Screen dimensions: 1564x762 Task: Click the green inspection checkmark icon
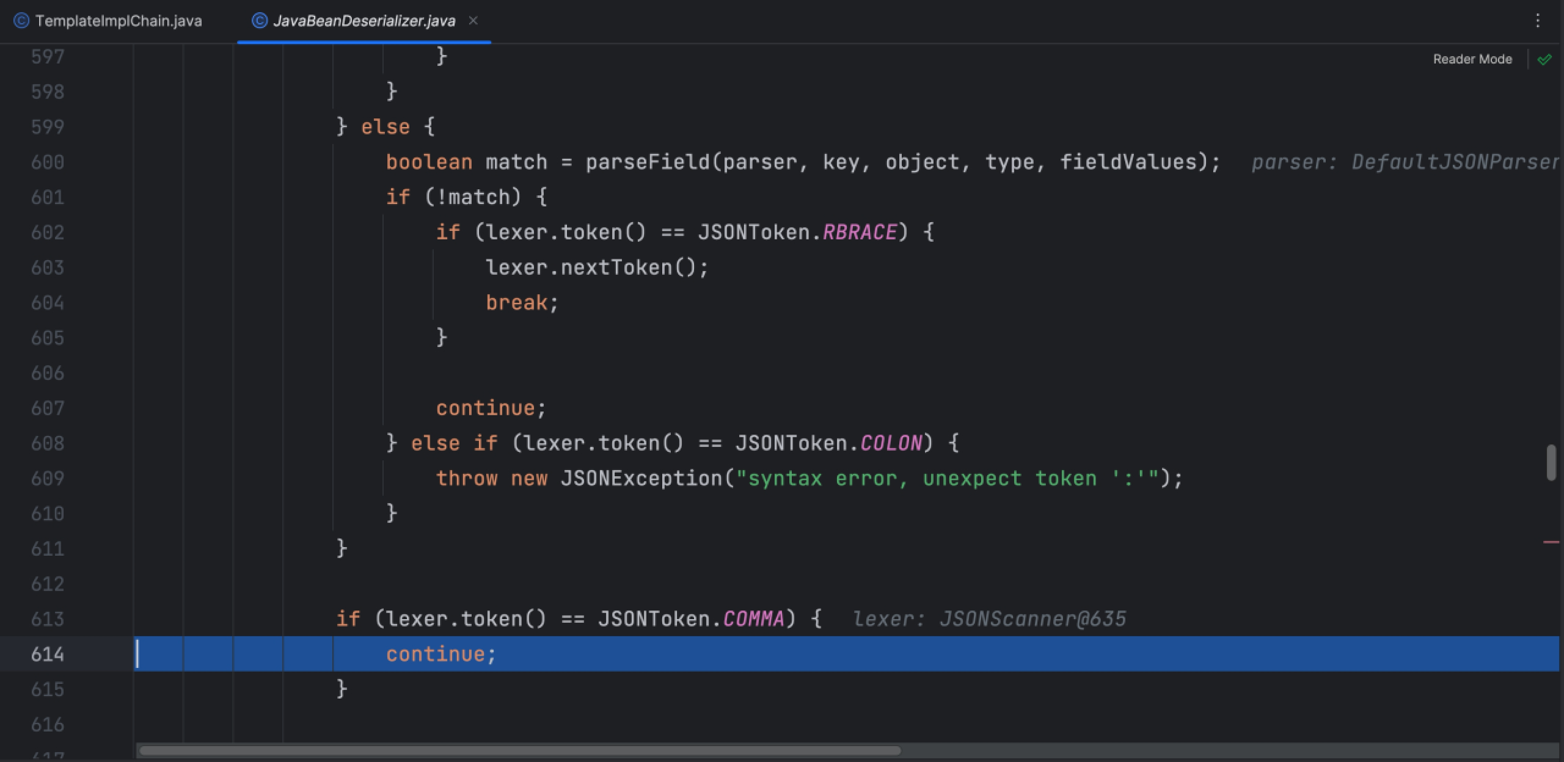click(x=1544, y=59)
